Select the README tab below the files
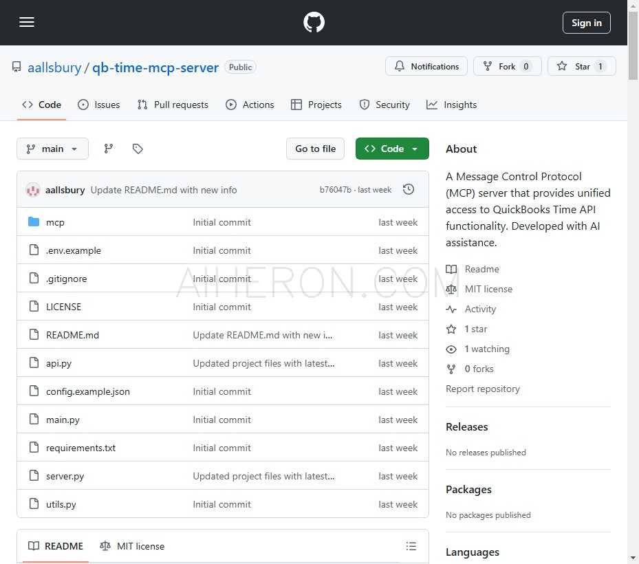The width and height of the screenshot is (639, 564). 56,546
